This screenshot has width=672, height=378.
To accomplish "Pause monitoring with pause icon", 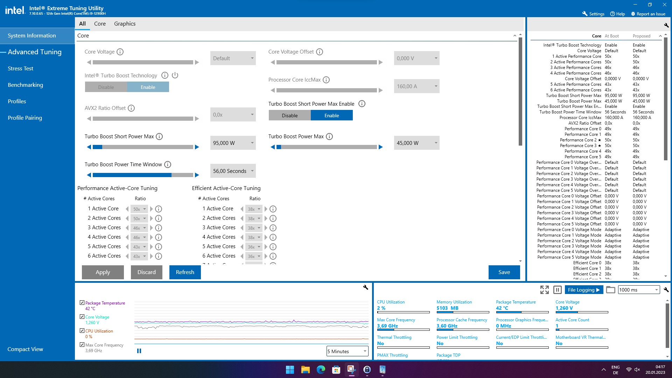I will pos(558,290).
